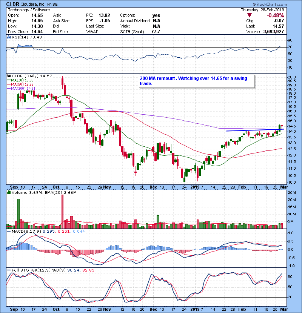Click the Volume value 3,693,927

tap(274, 32)
